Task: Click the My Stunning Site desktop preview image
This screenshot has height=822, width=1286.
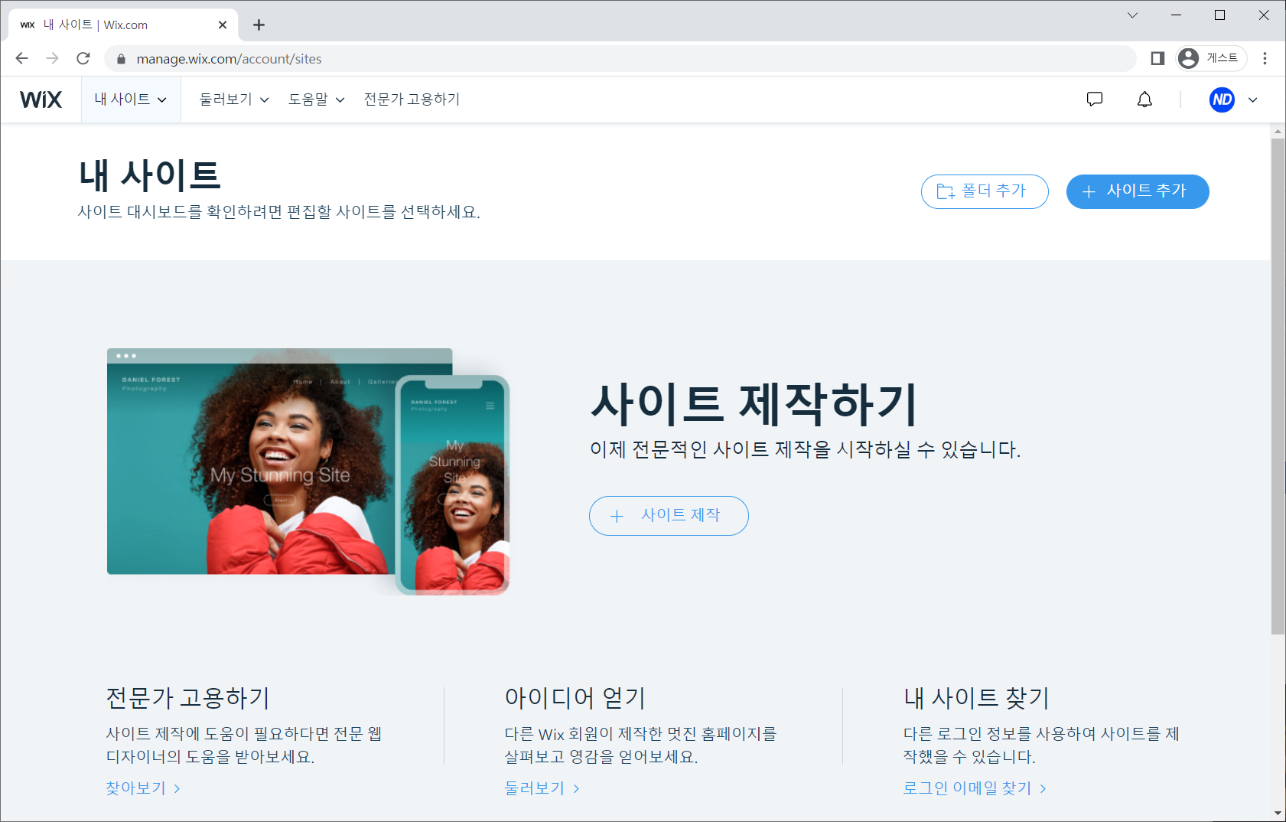Action: click(251, 462)
